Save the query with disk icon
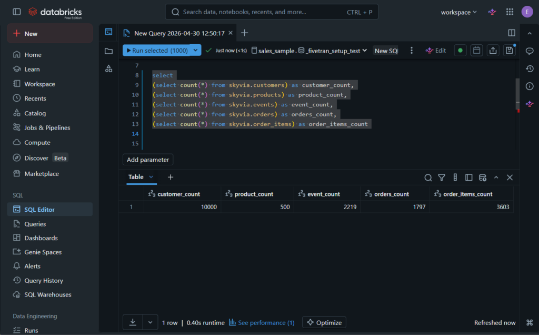This screenshot has width=539, height=335. click(510, 51)
